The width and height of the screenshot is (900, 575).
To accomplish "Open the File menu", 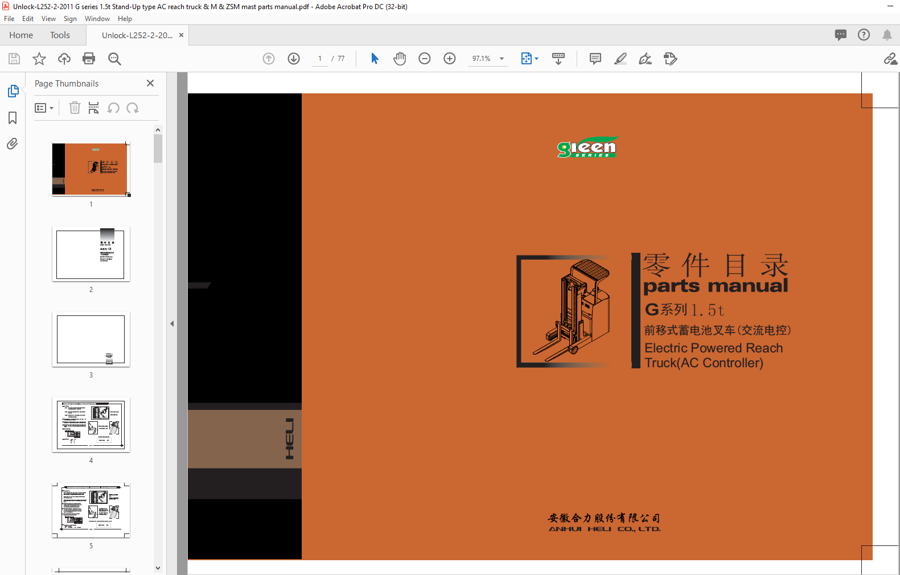I will pos(9,19).
